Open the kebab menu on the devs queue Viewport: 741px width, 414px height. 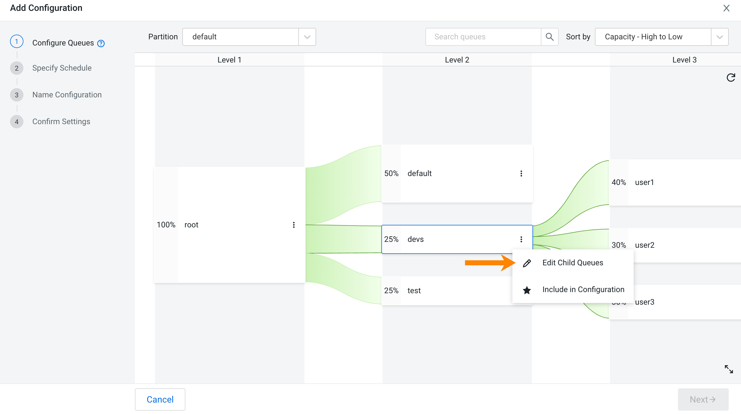pyautogui.click(x=521, y=239)
